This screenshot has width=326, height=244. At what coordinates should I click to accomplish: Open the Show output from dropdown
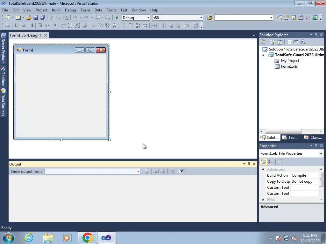tap(138, 171)
